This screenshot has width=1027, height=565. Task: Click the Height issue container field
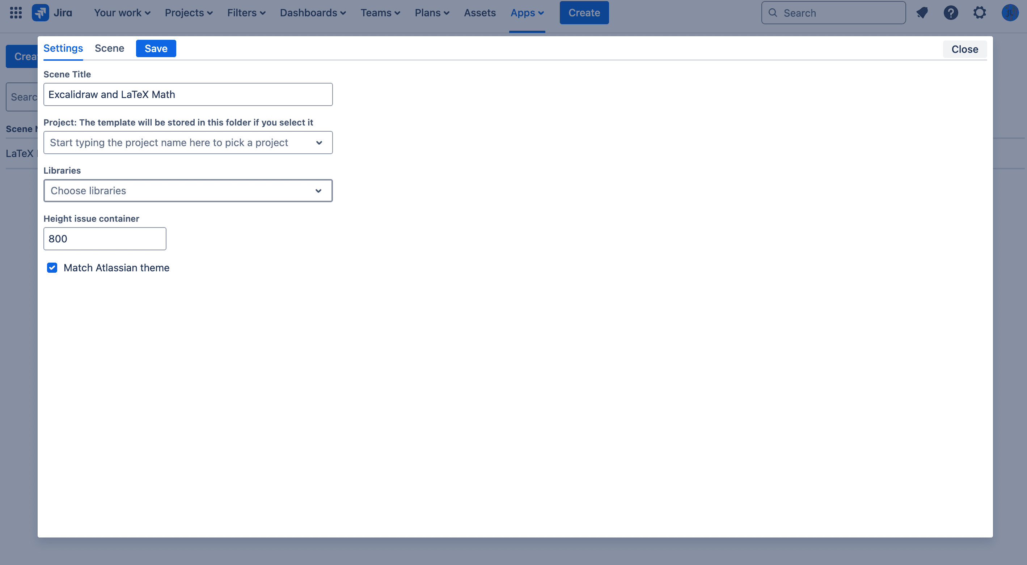(105, 239)
